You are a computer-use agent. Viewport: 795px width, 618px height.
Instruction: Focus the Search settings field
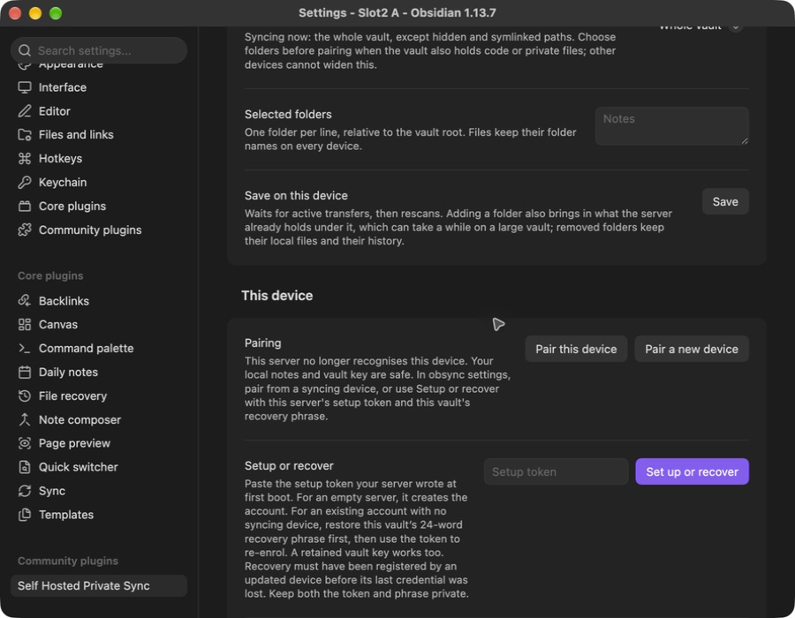click(x=99, y=50)
